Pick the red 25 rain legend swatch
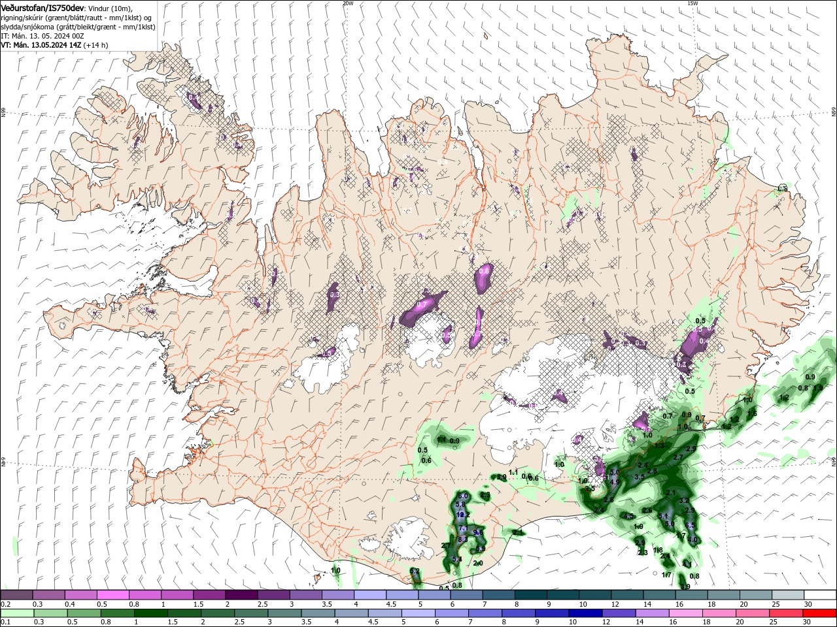This screenshot has width=837, height=627. 787,613
